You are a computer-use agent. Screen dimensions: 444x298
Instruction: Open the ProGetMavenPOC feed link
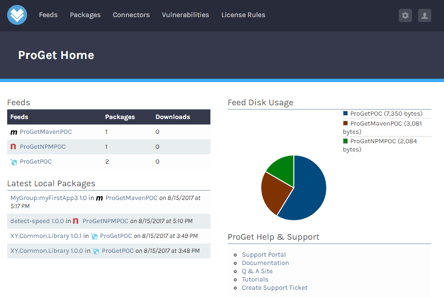pos(46,132)
